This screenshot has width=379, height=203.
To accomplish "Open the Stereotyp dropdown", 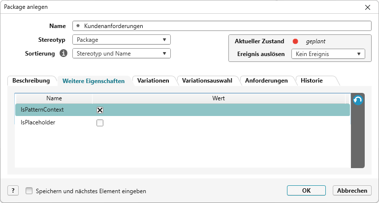I will pos(121,40).
